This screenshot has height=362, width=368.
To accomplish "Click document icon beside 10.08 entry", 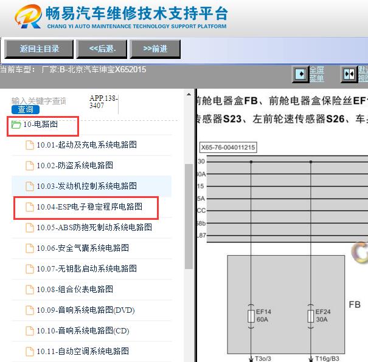I will point(30,289).
